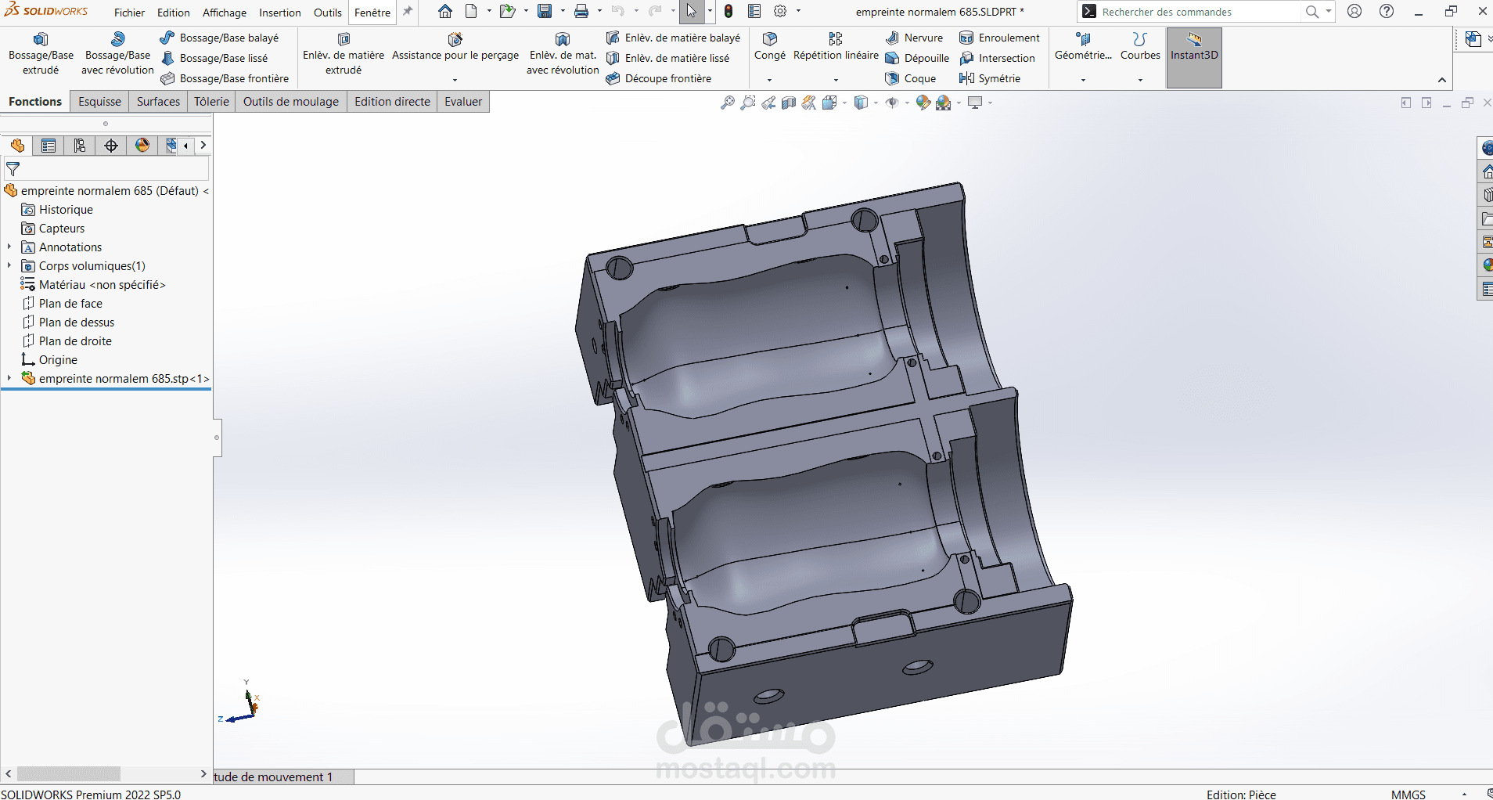Select Enlèv. de mat. avec révolution

tap(563, 54)
